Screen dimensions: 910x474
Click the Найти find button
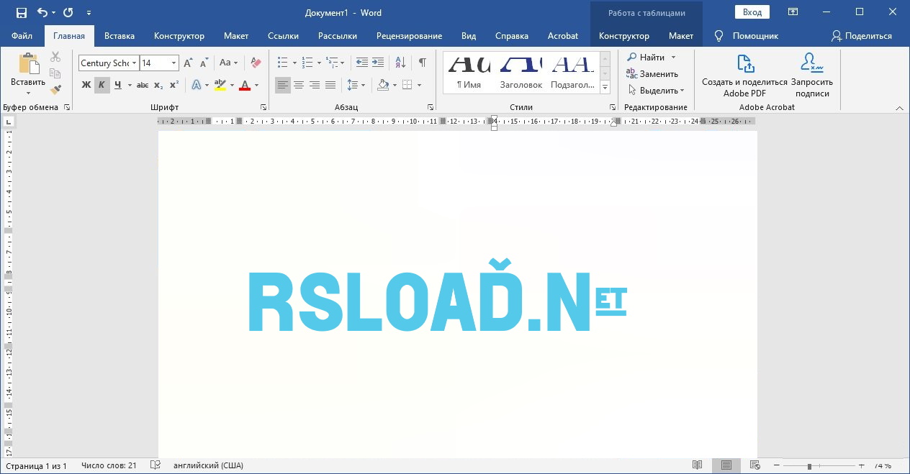(x=645, y=58)
